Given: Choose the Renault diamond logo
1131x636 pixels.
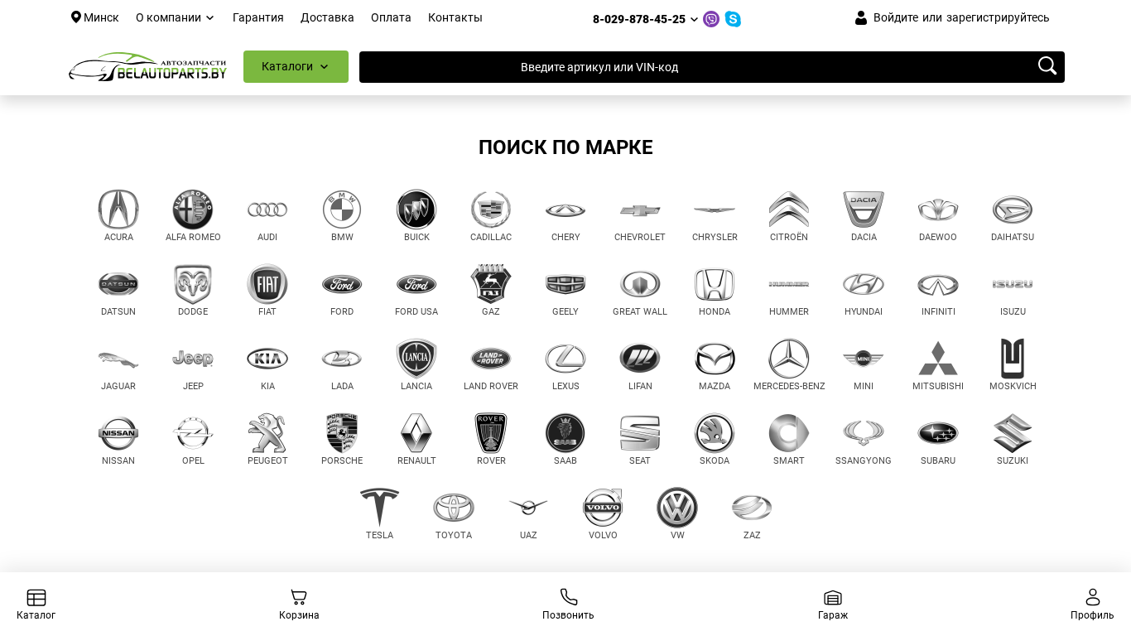Looking at the screenshot, I should pos(416,433).
